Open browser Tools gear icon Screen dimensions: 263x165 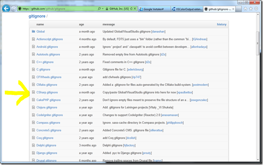[256, 9]
